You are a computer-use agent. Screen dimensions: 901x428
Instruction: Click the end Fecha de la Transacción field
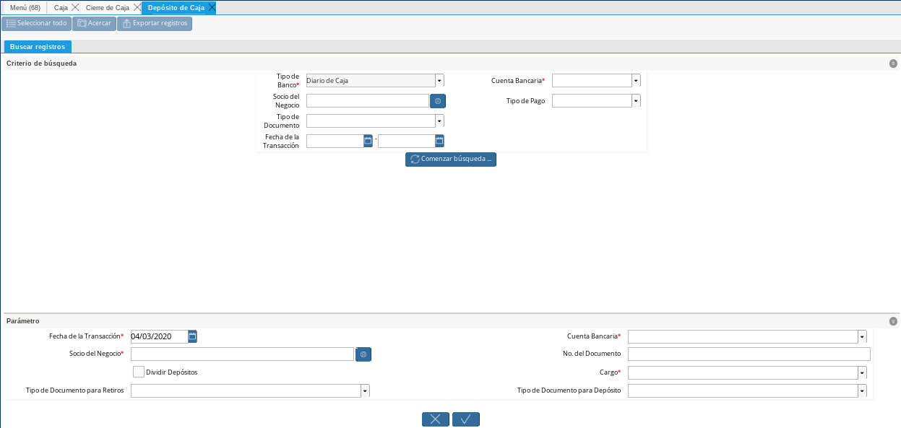pos(406,141)
